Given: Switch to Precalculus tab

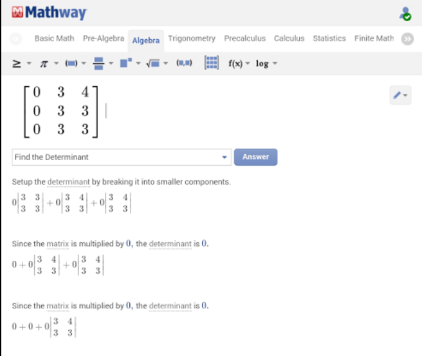Looking at the screenshot, I should point(245,39).
